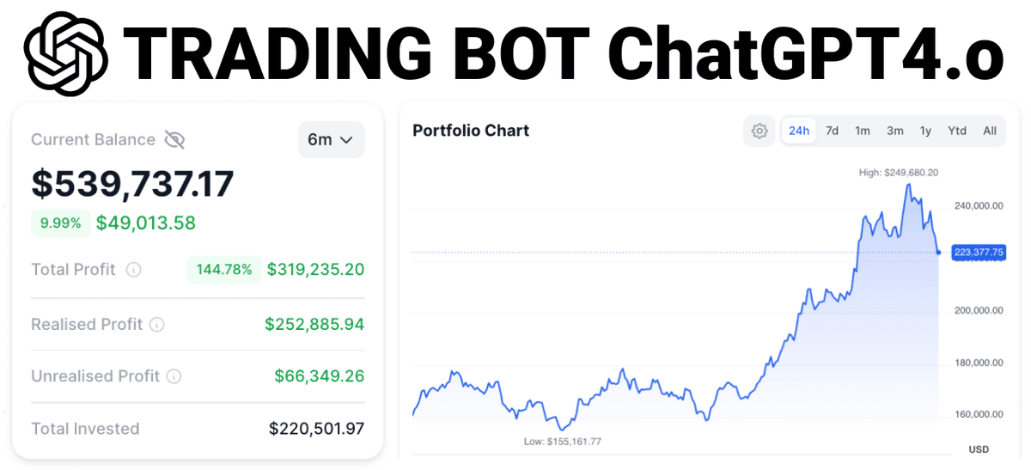1031x470 pixels.
Task: Select the 1m chart range
Action: (863, 131)
